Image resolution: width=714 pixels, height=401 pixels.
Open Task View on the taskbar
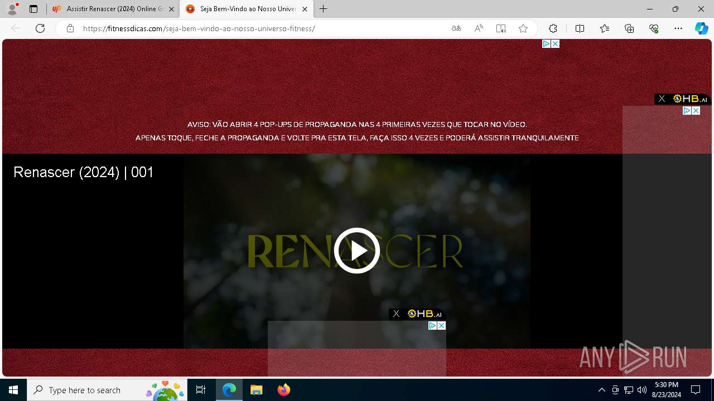(201, 390)
